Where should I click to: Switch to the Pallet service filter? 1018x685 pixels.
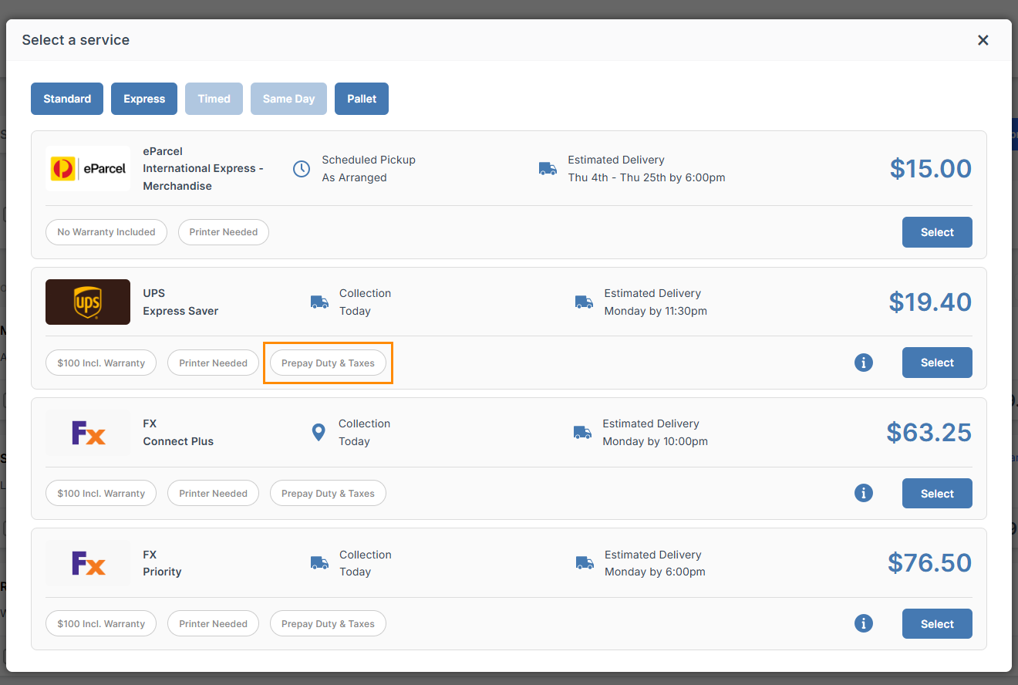click(362, 99)
